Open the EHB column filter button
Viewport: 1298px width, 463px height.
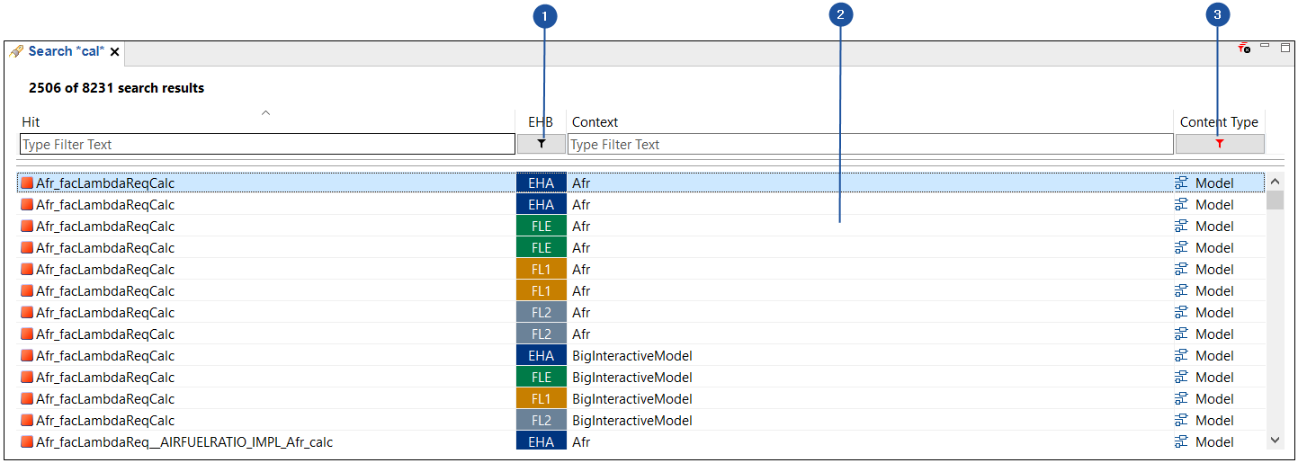tap(541, 144)
